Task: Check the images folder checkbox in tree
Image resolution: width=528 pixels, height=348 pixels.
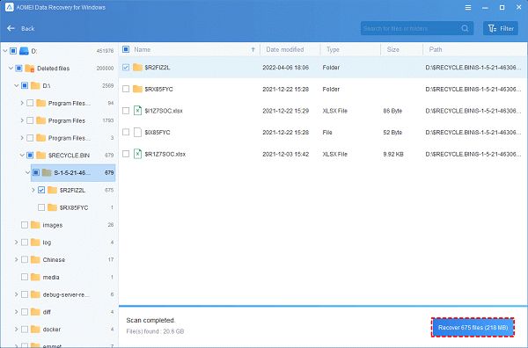Action: click(25, 225)
